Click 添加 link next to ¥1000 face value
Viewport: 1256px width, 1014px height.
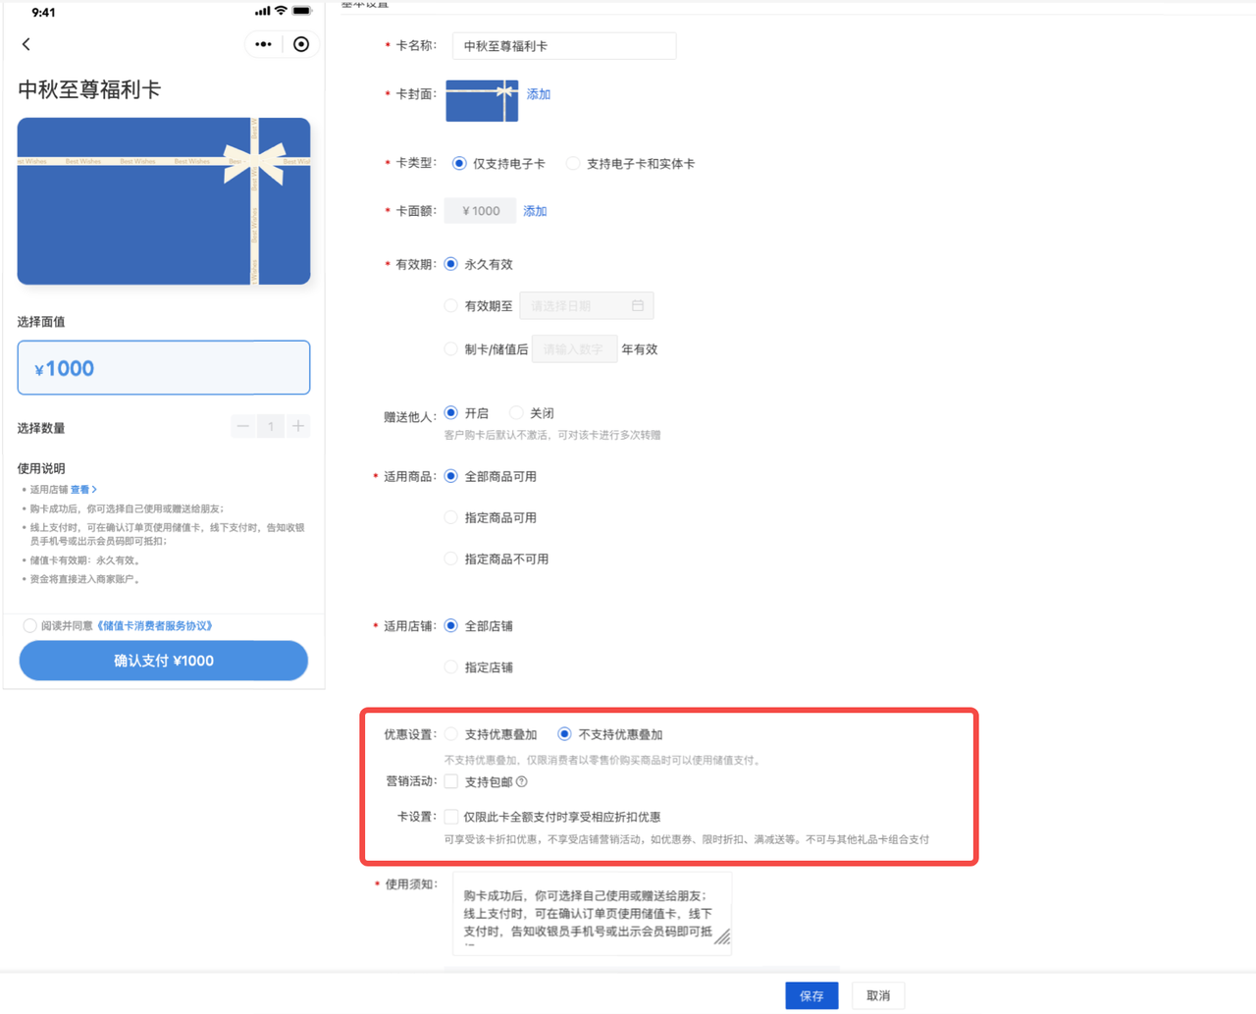tap(535, 211)
